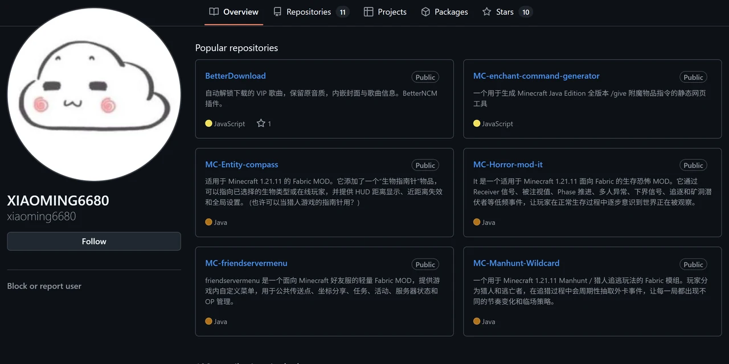Click the Java language dot on MC-Horror-mod-it
The width and height of the screenshot is (729, 364).
pos(477,222)
